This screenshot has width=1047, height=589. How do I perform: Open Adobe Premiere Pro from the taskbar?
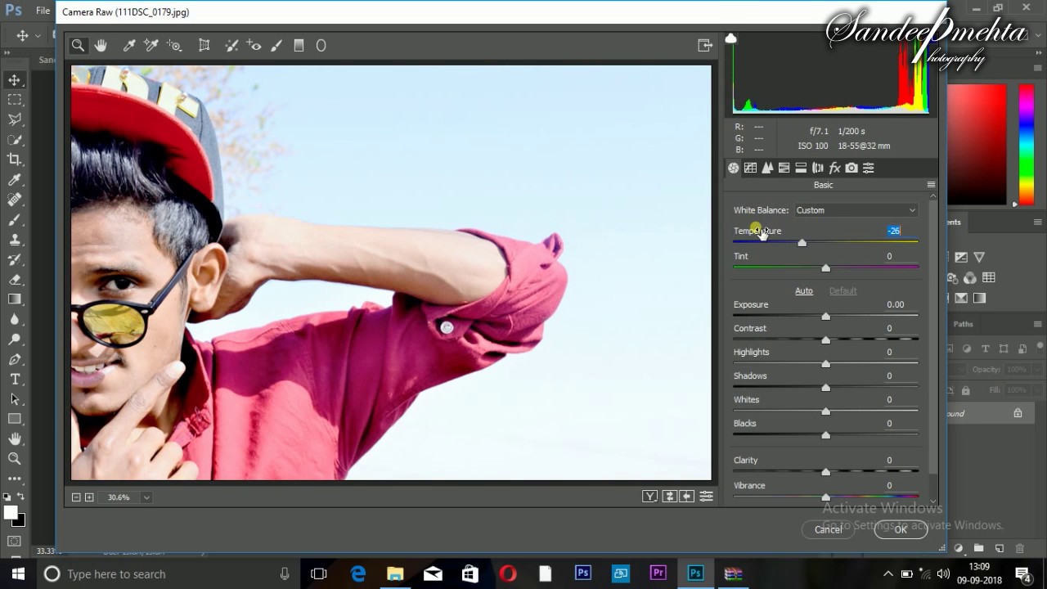pos(658,573)
